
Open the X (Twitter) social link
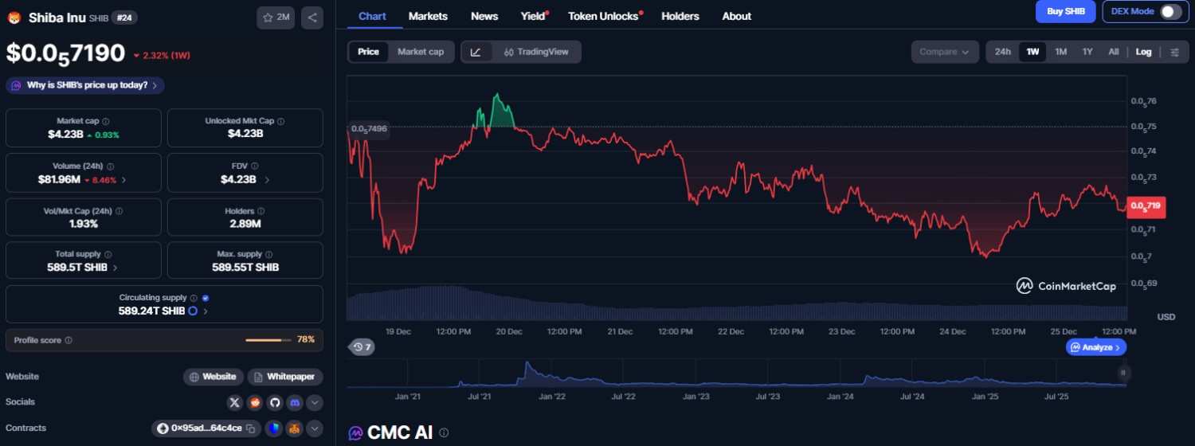point(234,402)
